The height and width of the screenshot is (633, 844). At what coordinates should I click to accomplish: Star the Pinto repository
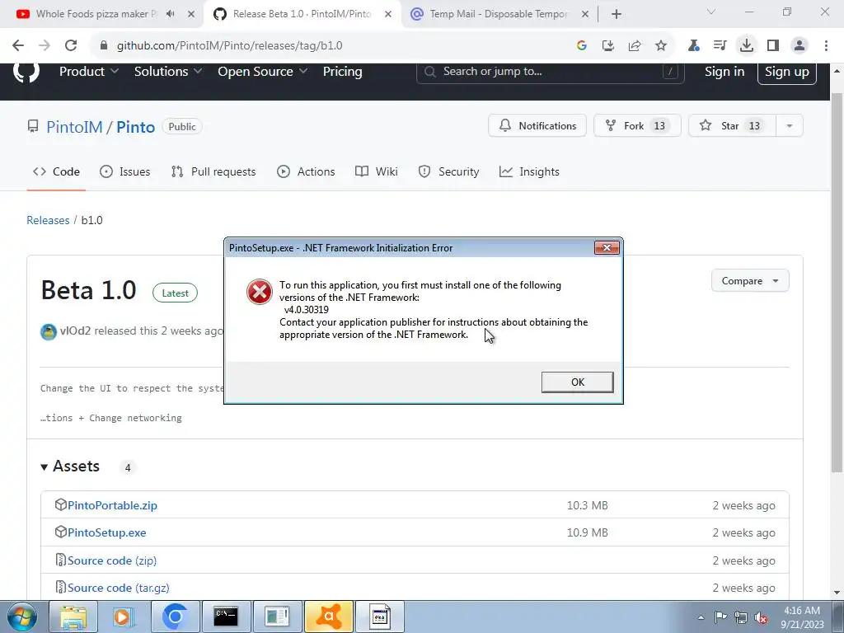[732, 125]
